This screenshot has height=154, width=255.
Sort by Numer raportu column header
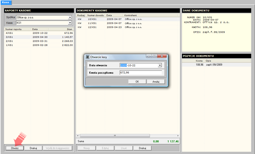click(x=18, y=29)
